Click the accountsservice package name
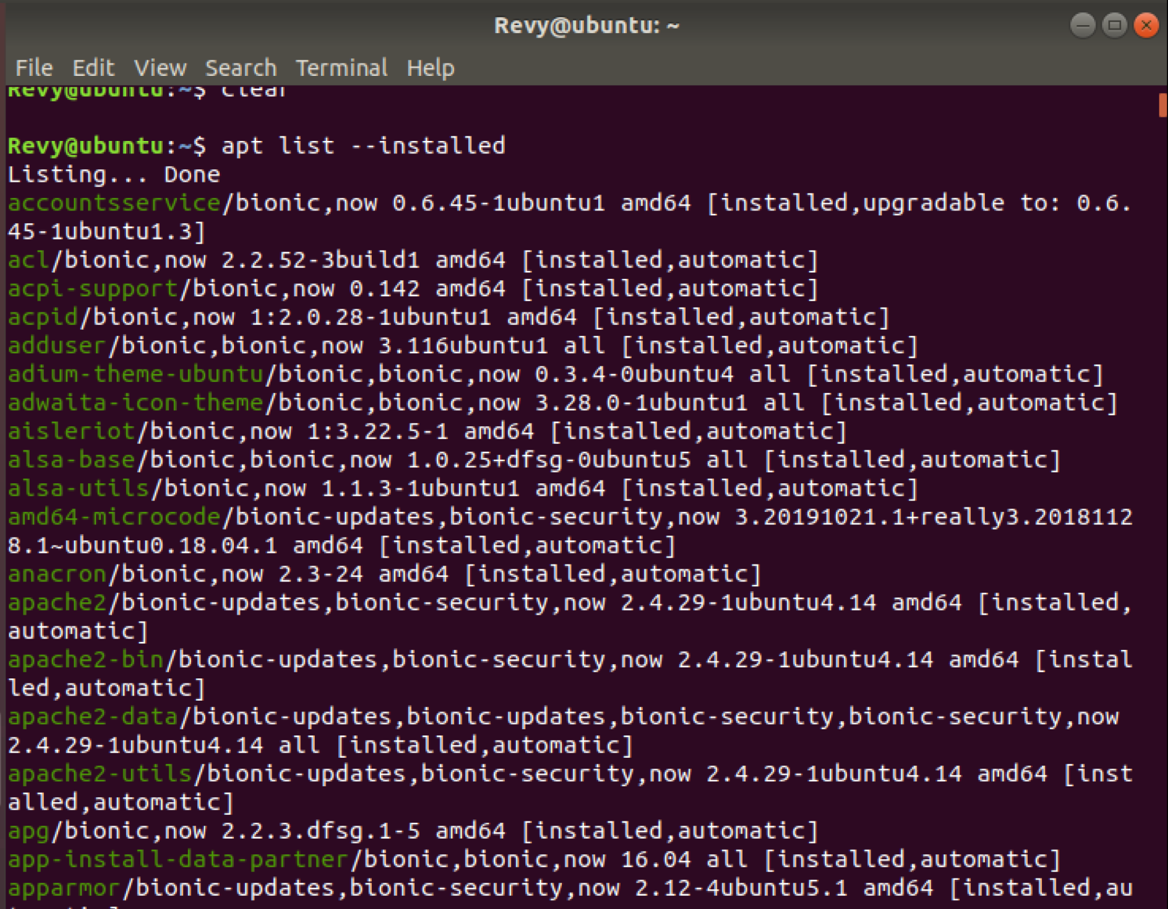The height and width of the screenshot is (909, 1168). (114, 203)
